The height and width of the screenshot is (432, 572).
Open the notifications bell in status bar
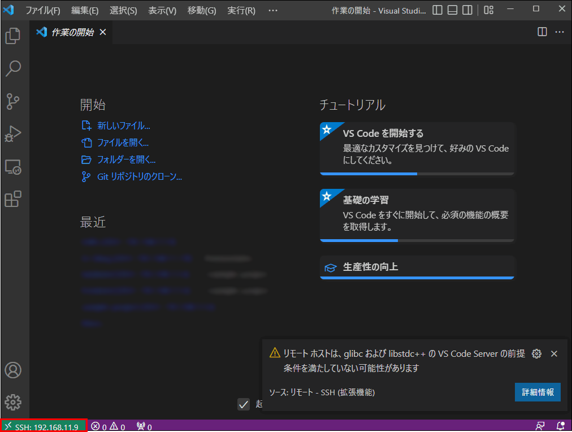pyautogui.click(x=560, y=426)
